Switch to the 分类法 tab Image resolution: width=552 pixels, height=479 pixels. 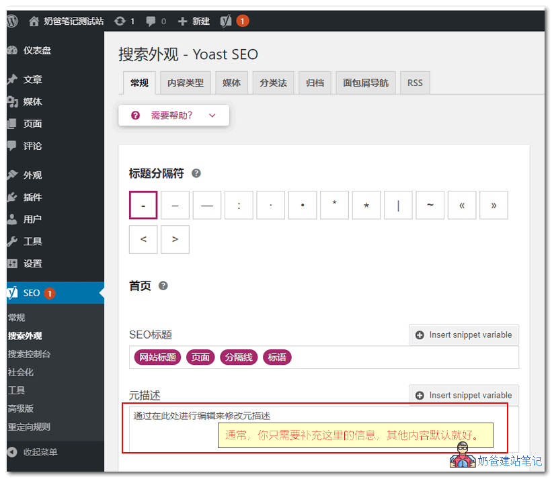273,82
